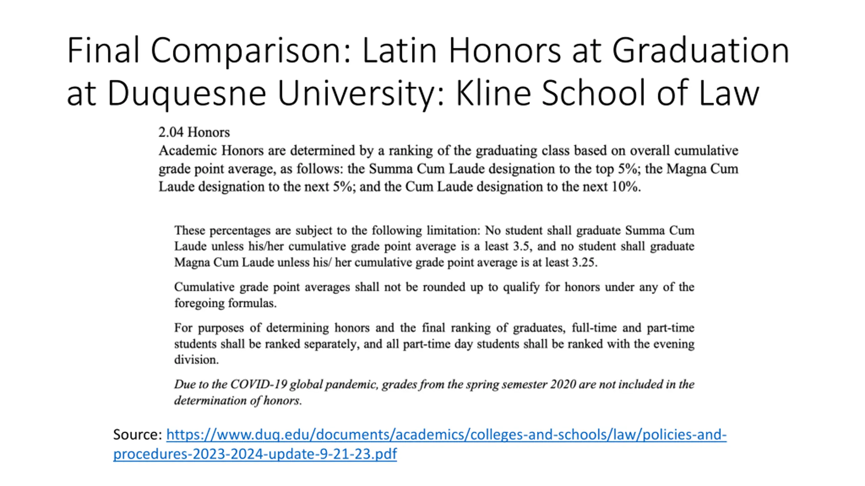The image size is (865, 486).
Task: Click the "2.04 Honors" section heading
Action: (x=194, y=132)
